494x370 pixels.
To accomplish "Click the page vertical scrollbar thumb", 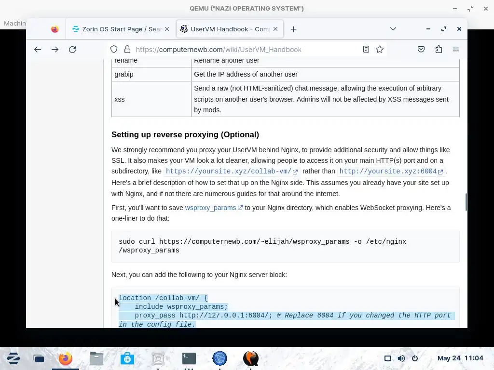I will [x=466, y=202].
